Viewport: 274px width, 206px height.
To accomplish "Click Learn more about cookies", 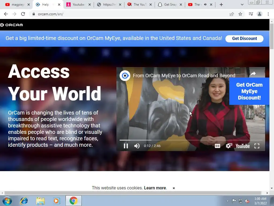I will (x=155, y=188).
